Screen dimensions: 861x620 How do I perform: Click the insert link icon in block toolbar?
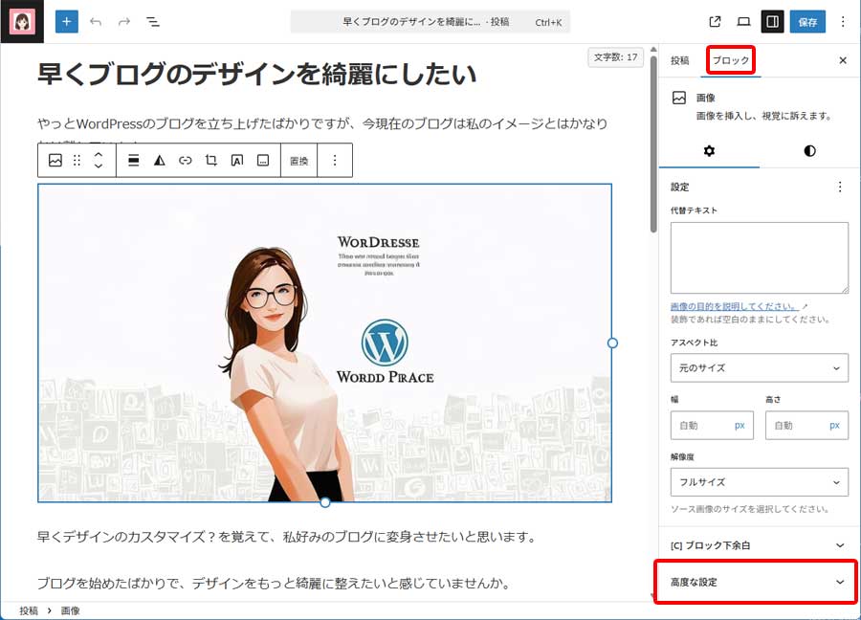coord(186,161)
